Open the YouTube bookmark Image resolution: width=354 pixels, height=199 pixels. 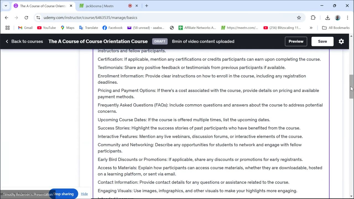(46, 28)
